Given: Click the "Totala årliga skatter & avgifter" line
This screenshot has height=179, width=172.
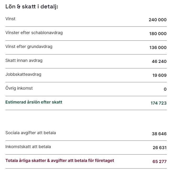Looking at the screenshot, I should click(60, 161).
